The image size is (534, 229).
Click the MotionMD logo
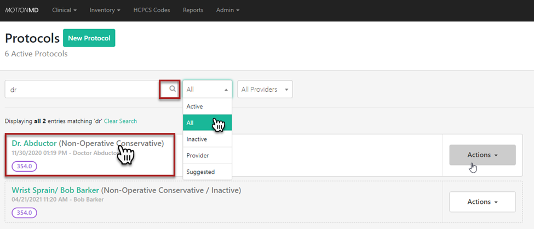point(22,10)
